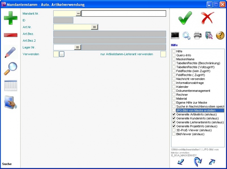Screen dimensions: 227x169
Task: Open the gear settings icon
Action: 186,35
